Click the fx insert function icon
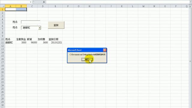The height and width of the screenshot is (108, 192). (44, 2)
